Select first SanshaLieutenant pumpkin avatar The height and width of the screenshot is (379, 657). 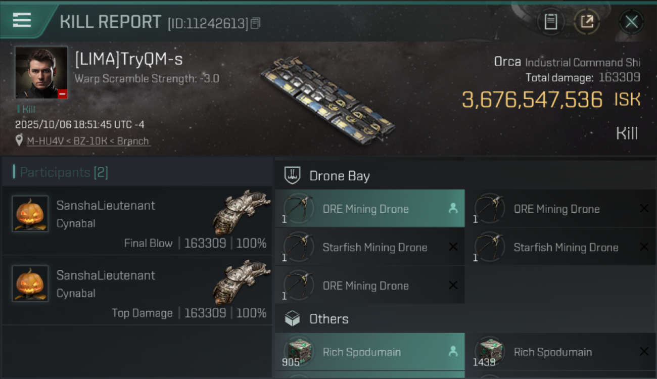(30, 214)
